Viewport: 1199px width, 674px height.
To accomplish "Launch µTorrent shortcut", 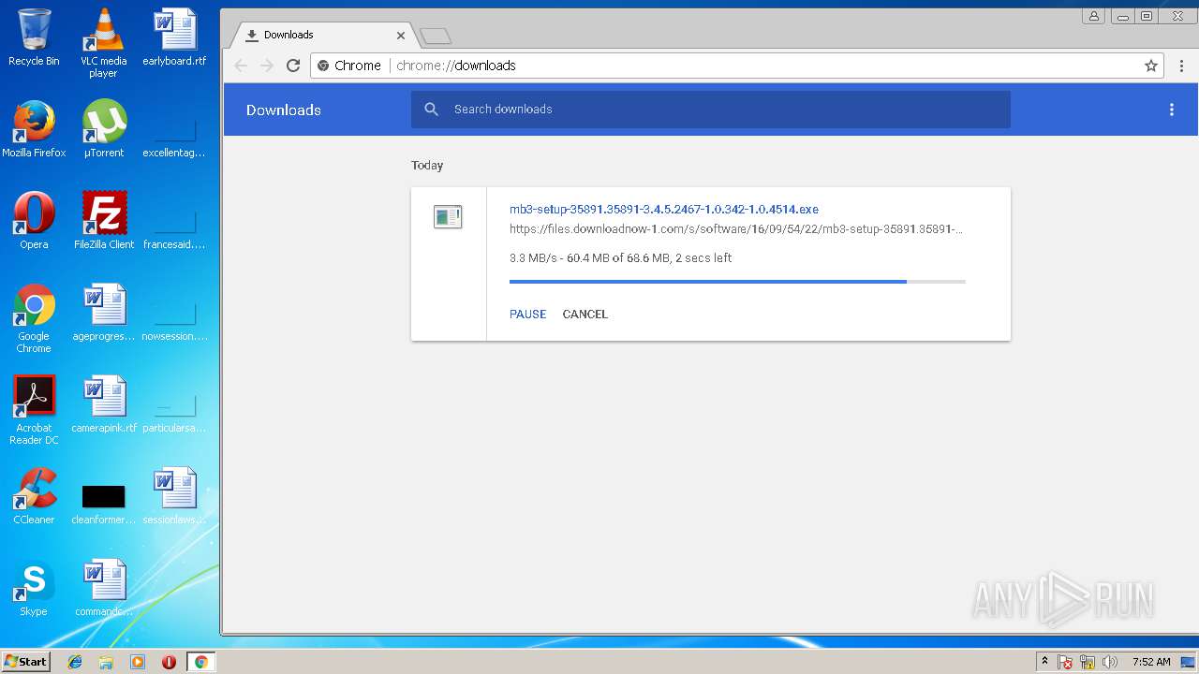I will (104, 129).
